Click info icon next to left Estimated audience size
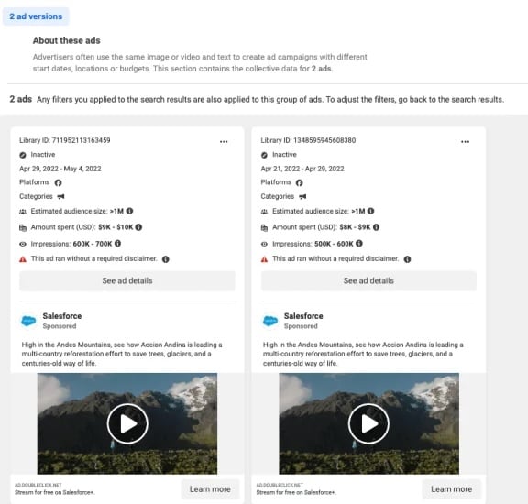528x504 pixels. point(129,211)
